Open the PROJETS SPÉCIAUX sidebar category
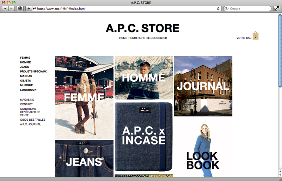The width and height of the screenshot is (282, 181). pyautogui.click(x=33, y=72)
